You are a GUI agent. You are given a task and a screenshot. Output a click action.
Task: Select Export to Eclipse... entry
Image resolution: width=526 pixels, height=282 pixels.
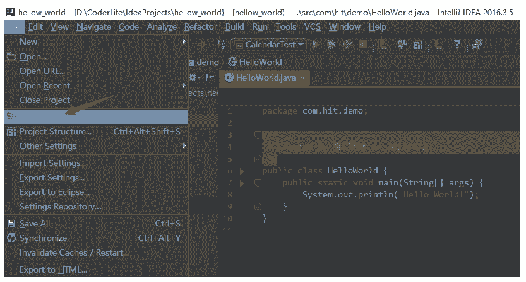pos(96,192)
